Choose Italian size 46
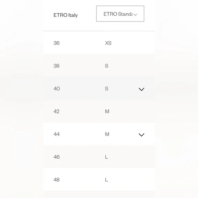Image resolution: width=198 pixels, height=198 pixels. coord(56,157)
